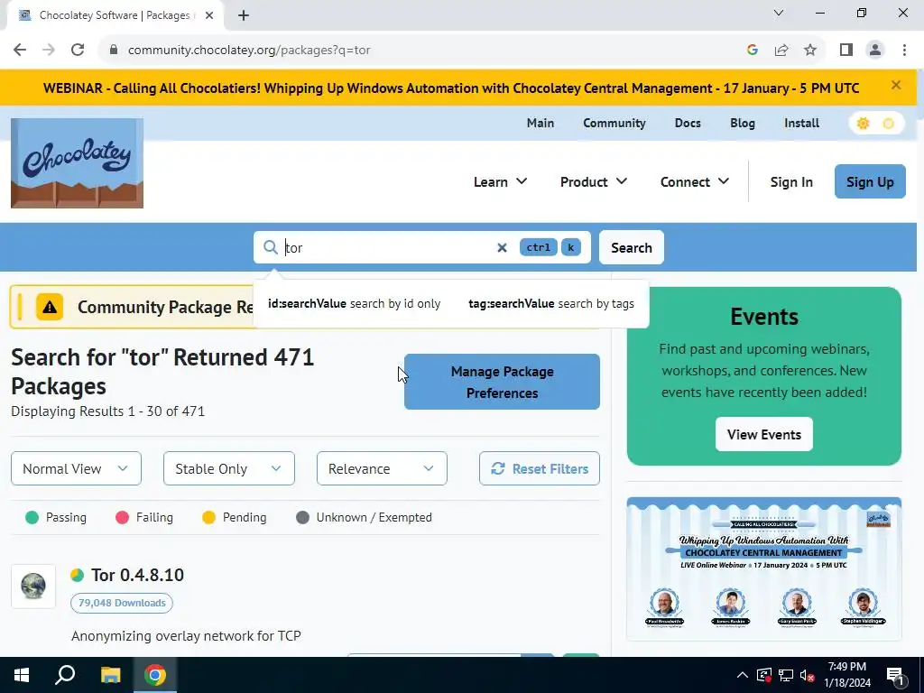Image resolution: width=924 pixels, height=693 pixels.
Task: Toggle the light/dark theme switch
Action: (876, 123)
